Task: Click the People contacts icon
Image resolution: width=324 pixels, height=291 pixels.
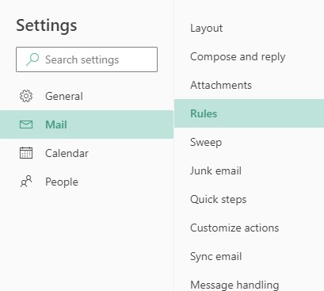Action: coord(26,182)
